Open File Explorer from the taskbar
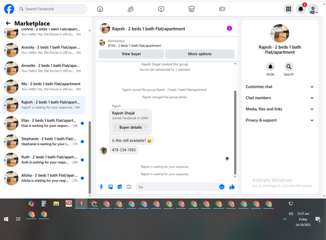This screenshot has width=326, height=240. [x=56, y=204]
